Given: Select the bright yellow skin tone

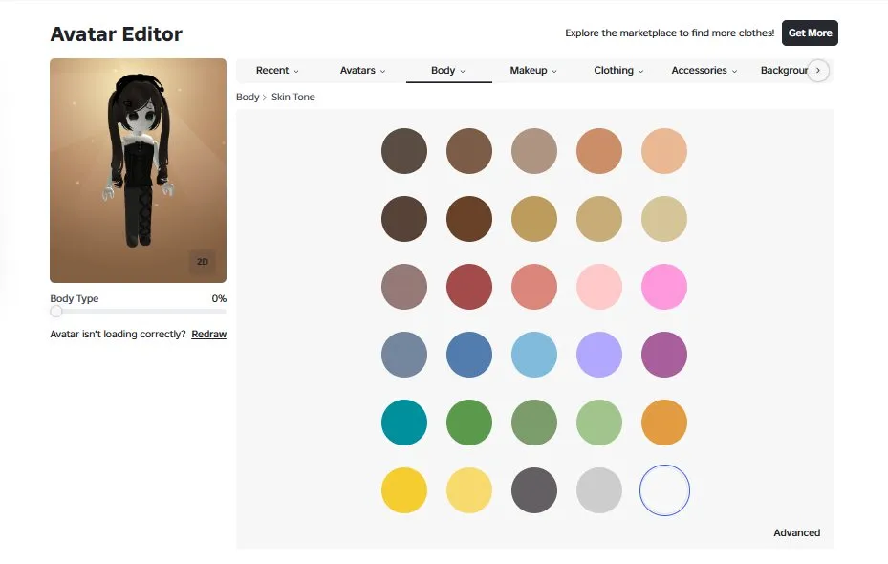Looking at the screenshot, I should (x=404, y=490).
